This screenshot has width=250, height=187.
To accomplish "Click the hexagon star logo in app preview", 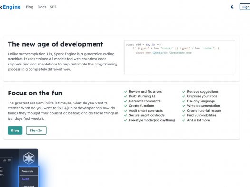I will coord(29,158).
